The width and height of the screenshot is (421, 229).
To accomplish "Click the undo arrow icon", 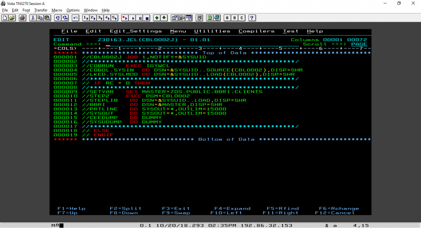I will 76,18.
